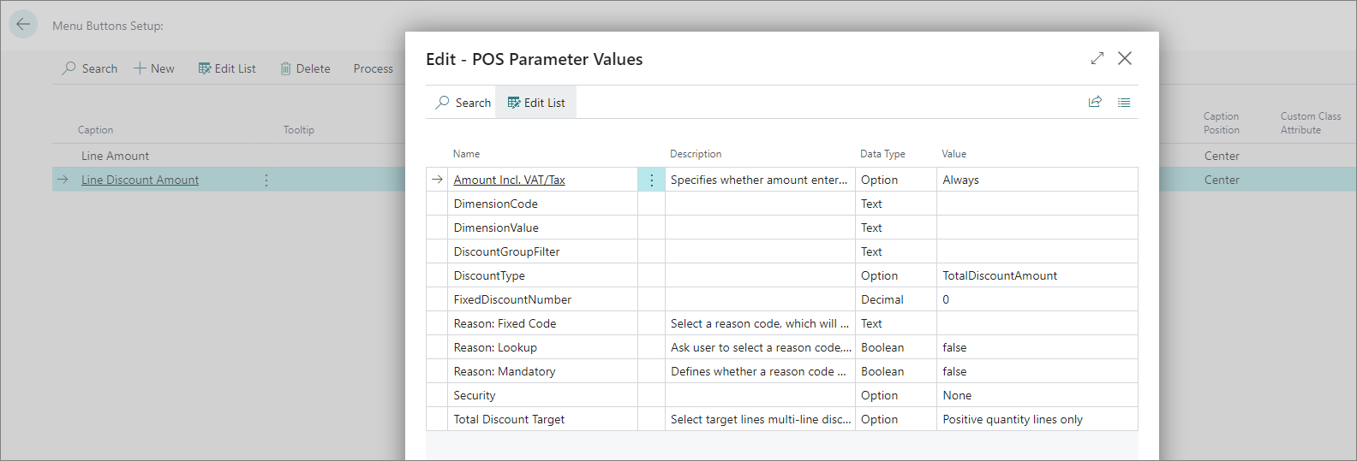Click 'Defines whether a reason code' description
This screenshot has width=1357, height=461.
[x=758, y=371]
